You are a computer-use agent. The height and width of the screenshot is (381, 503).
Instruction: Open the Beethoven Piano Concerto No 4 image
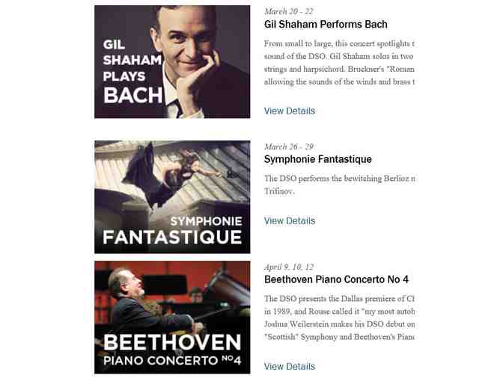(172, 317)
